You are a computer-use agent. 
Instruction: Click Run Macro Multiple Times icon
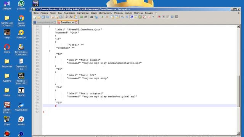tap(172, 17)
